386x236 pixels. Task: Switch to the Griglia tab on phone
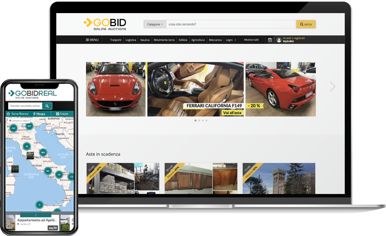click(x=62, y=114)
